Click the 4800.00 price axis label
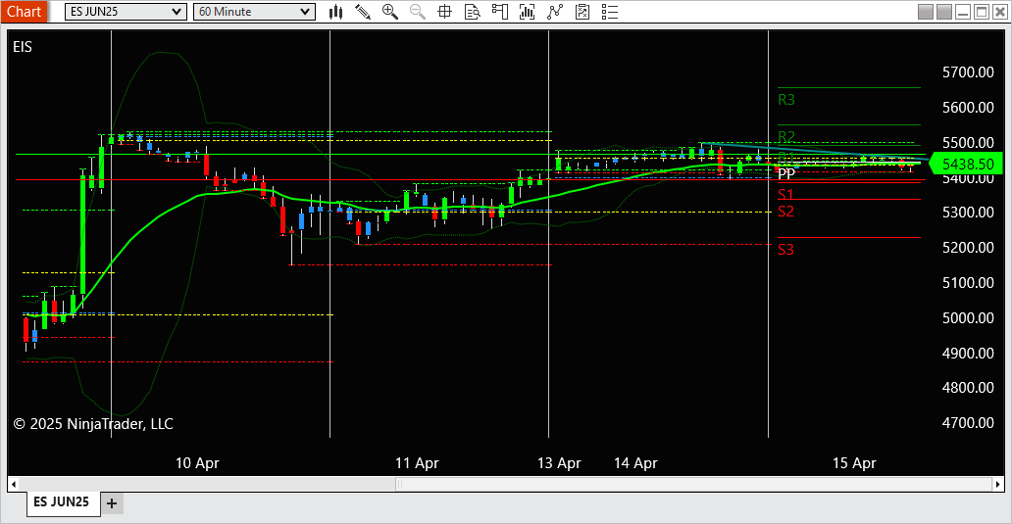The width and height of the screenshot is (1012, 524). (x=968, y=387)
